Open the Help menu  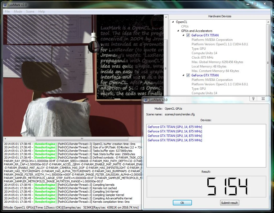tap(42, 12)
